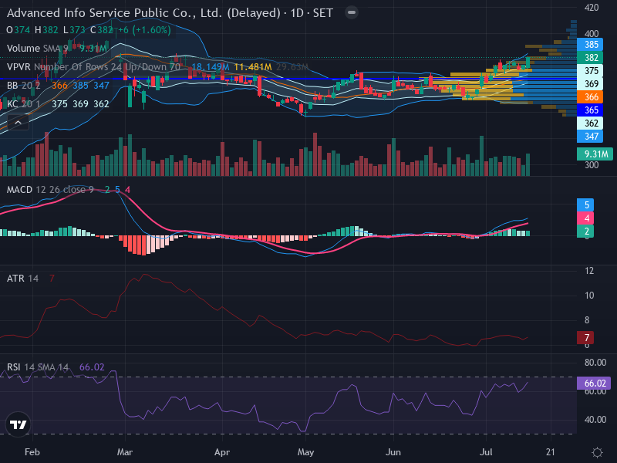This screenshot has width=617, height=463.
Task: Click the Jun label on time axis
Action: 393,452
